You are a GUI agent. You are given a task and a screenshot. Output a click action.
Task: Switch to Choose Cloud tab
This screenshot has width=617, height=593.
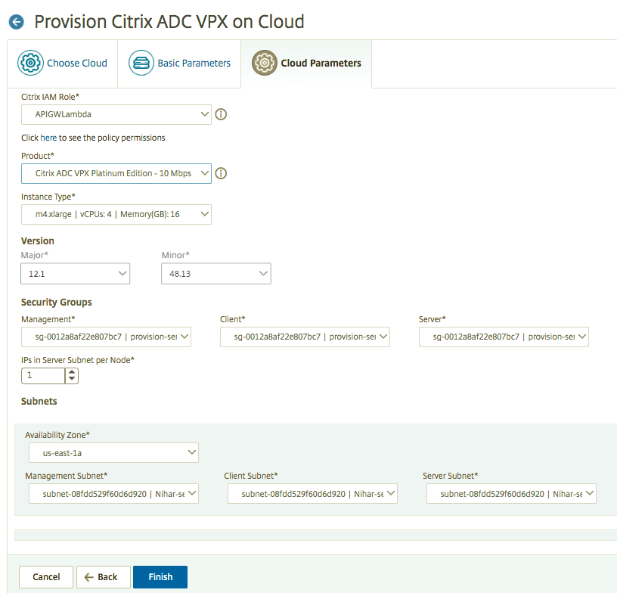tap(63, 64)
